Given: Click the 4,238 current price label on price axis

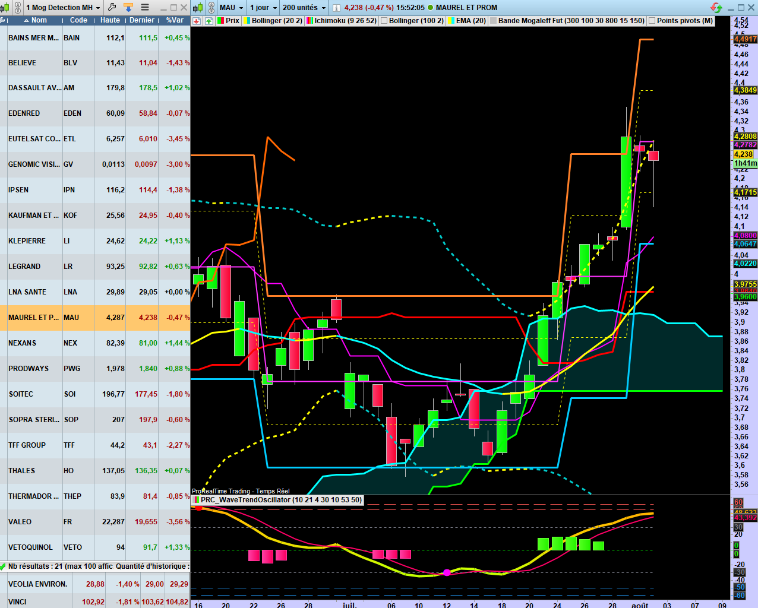Looking at the screenshot, I should (745, 154).
